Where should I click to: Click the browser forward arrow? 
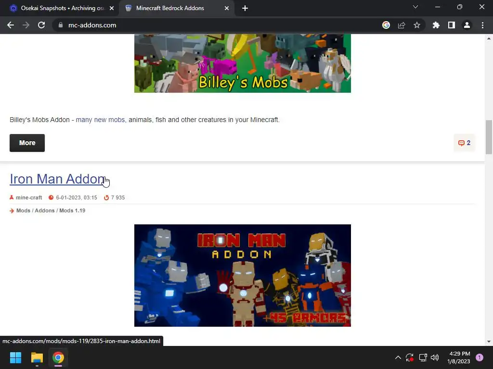(26, 25)
